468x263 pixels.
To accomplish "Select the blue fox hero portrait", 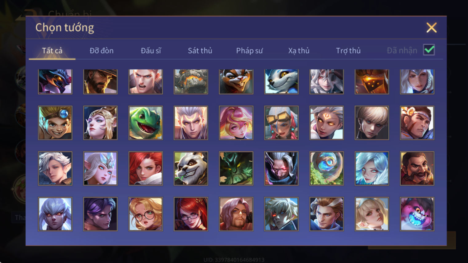I will (281, 81).
